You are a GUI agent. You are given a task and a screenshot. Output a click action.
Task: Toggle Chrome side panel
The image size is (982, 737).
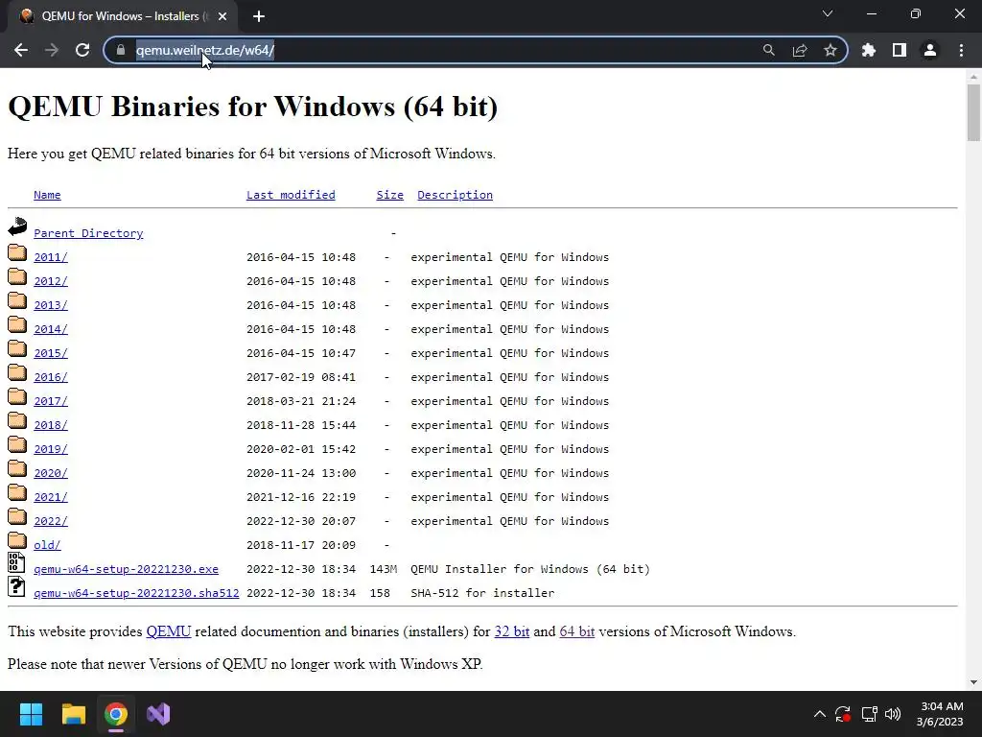900,50
